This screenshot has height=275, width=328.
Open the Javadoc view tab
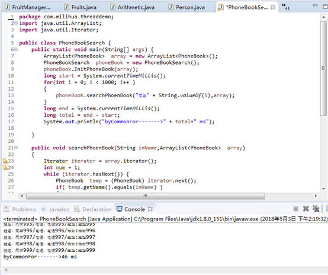point(55,209)
